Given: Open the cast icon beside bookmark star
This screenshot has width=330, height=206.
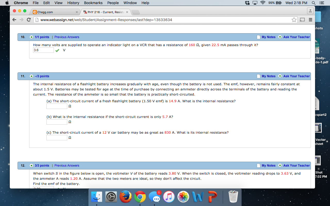Looking at the screenshot, I should [x=302, y=20].
